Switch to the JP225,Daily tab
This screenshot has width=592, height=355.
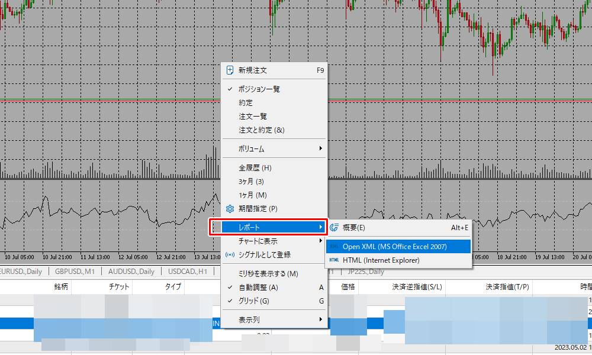coord(365,272)
